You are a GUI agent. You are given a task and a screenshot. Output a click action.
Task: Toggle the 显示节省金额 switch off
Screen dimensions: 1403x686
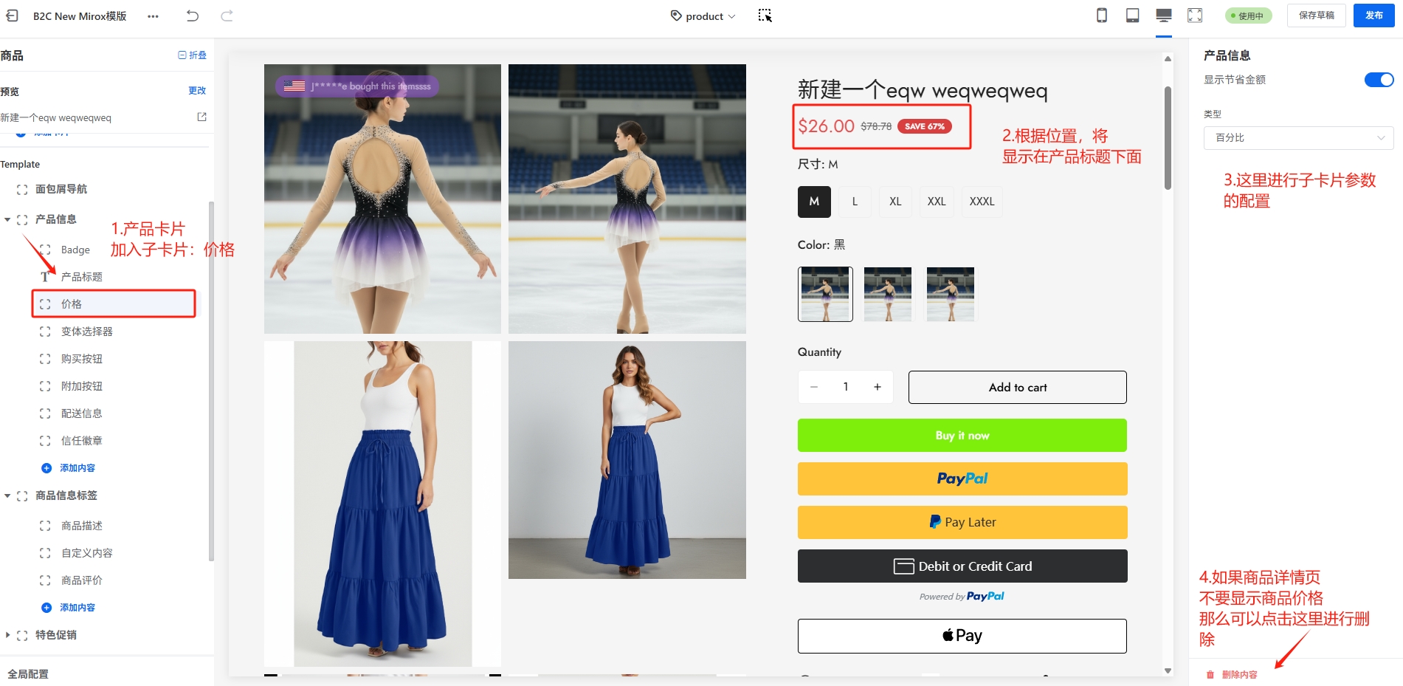(1378, 80)
